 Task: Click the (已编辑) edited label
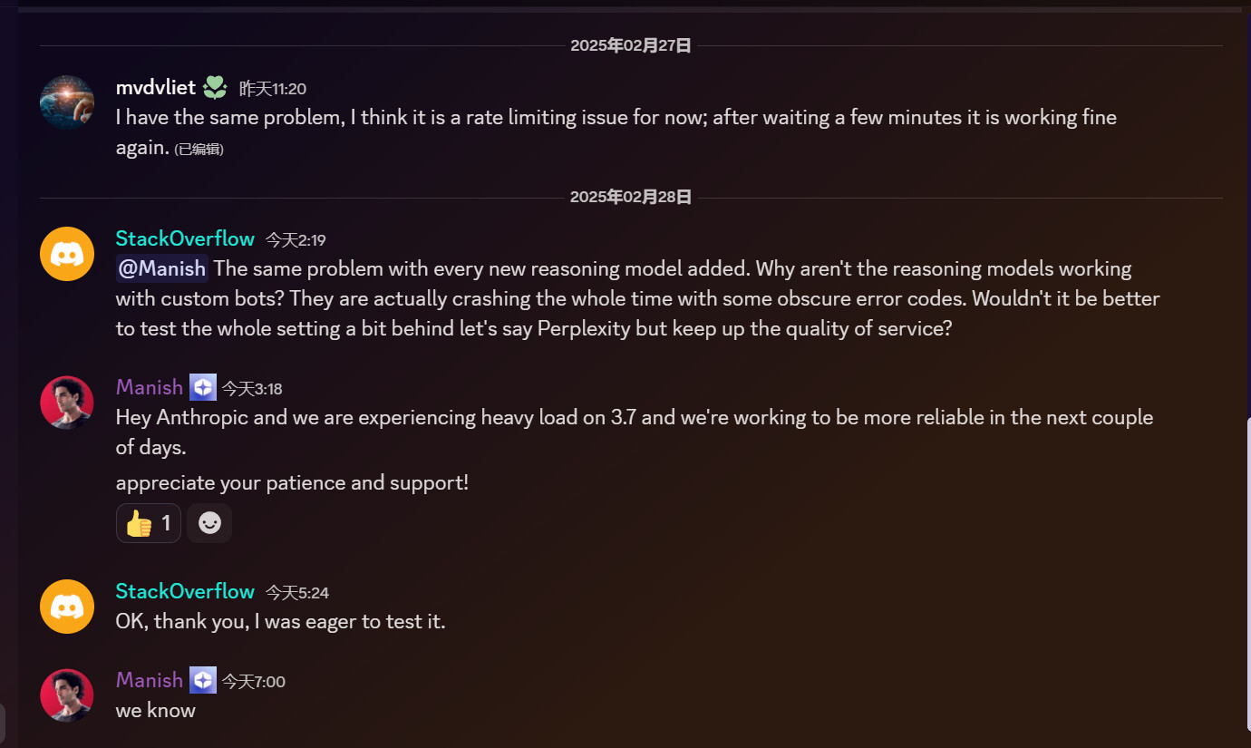(x=199, y=150)
